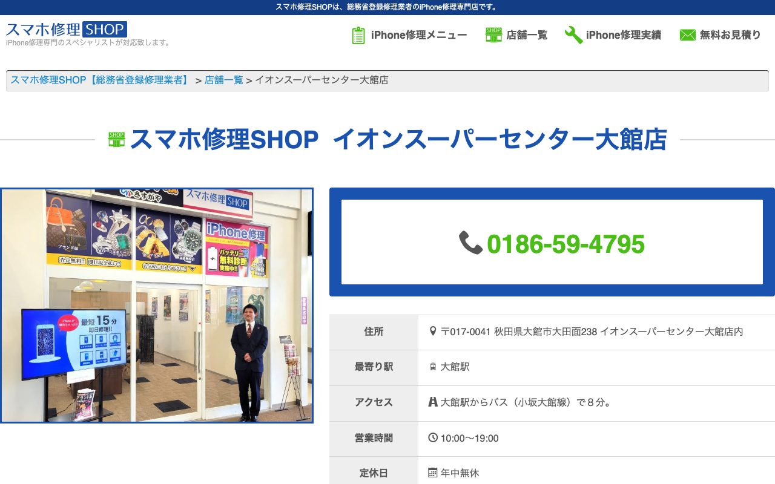Click the 最寄り駅 row label

pyautogui.click(x=374, y=367)
